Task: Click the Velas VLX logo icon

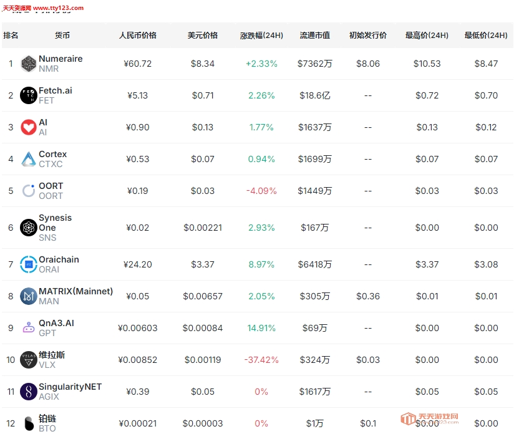Action: (x=29, y=360)
